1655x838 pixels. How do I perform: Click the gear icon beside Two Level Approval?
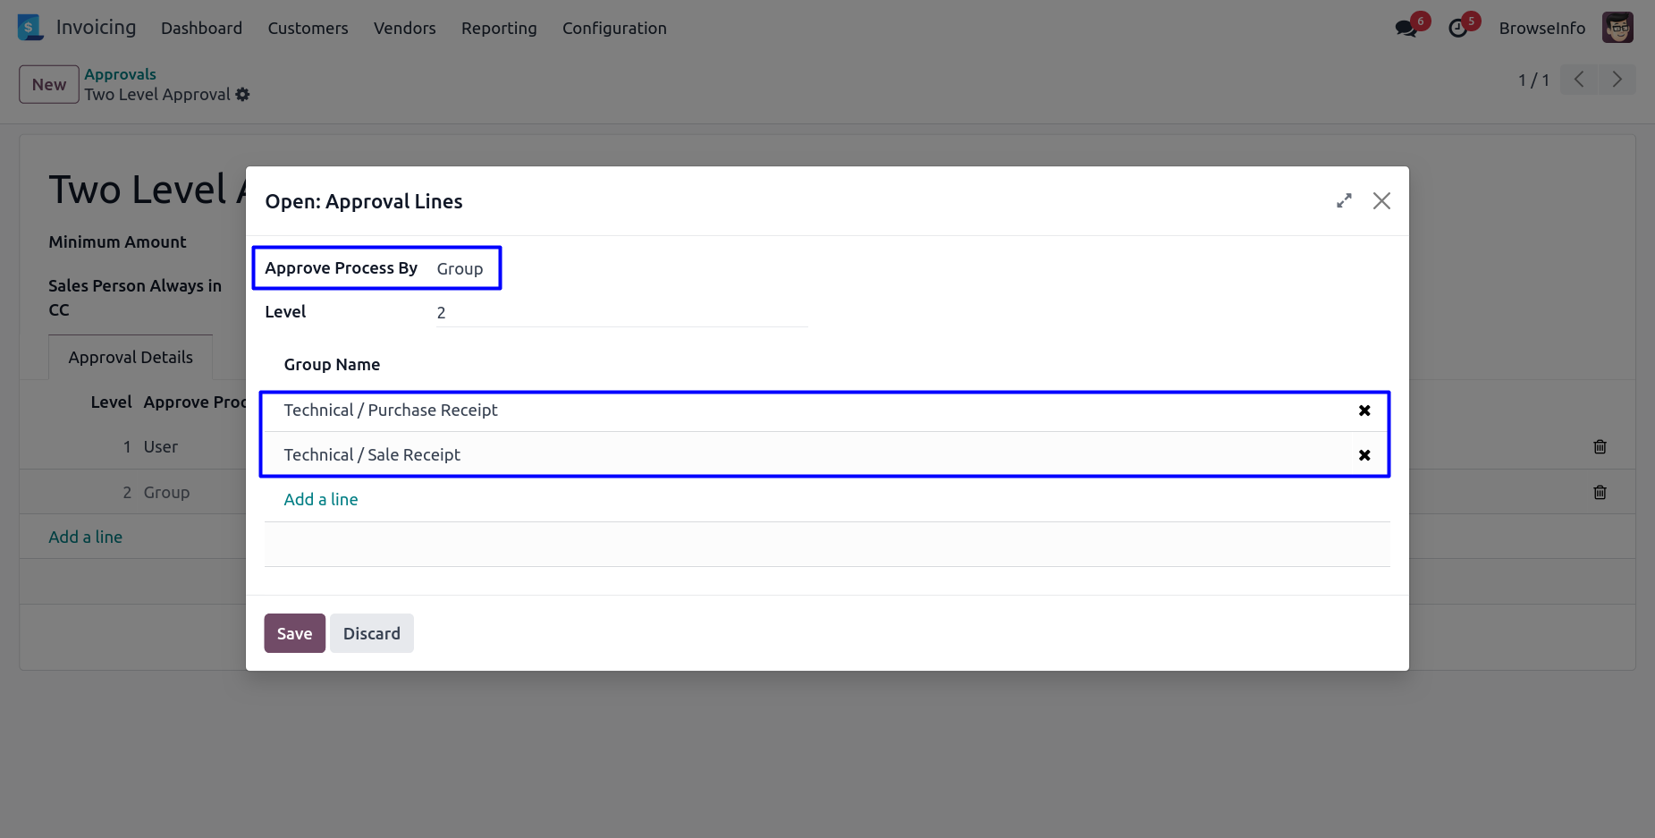[x=243, y=95]
